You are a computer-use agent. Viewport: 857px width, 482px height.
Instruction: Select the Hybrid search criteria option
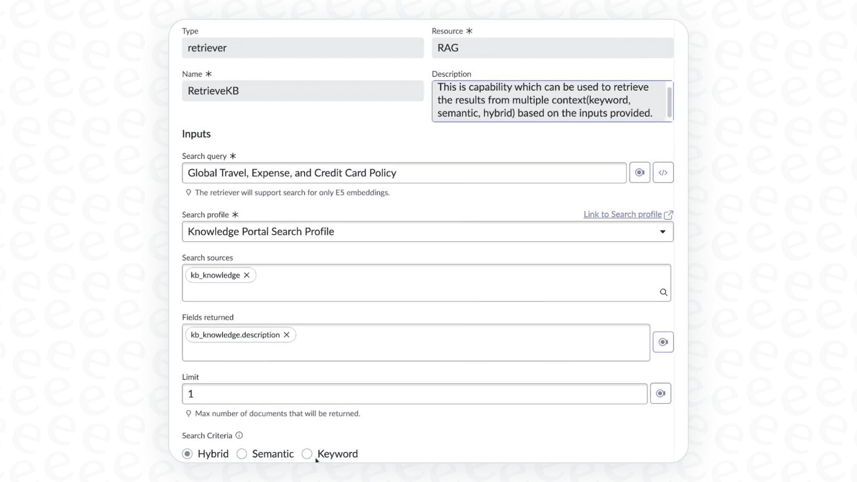pos(187,453)
